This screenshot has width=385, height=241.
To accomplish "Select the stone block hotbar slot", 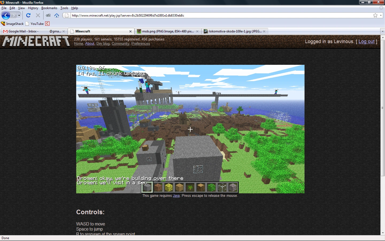I will pyautogui.click(x=147, y=187).
